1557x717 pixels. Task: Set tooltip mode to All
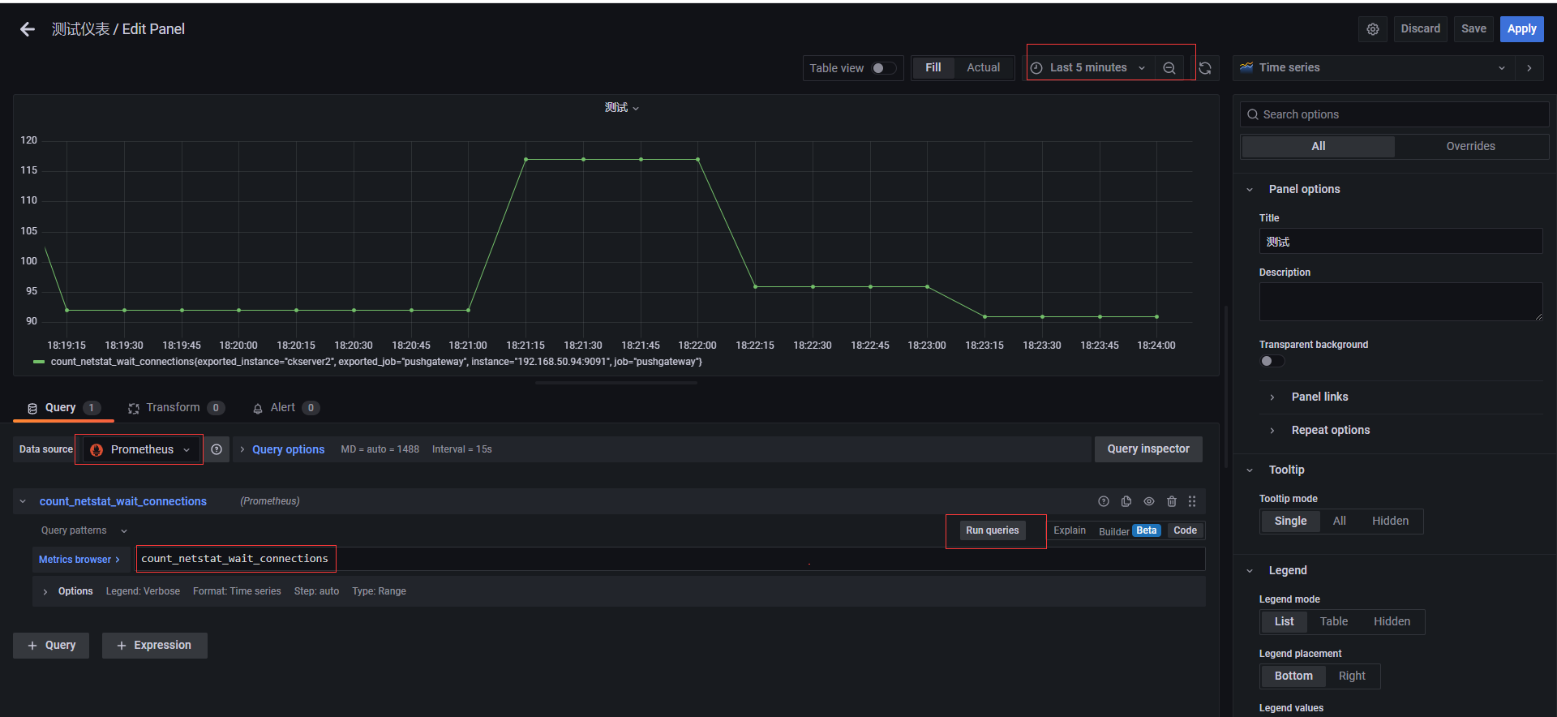1339,521
